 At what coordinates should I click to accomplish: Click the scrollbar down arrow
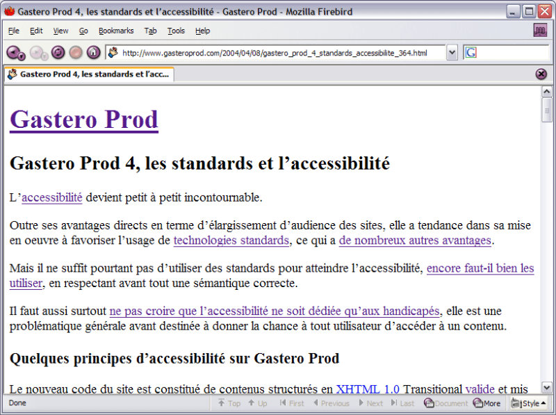tap(546, 387)
